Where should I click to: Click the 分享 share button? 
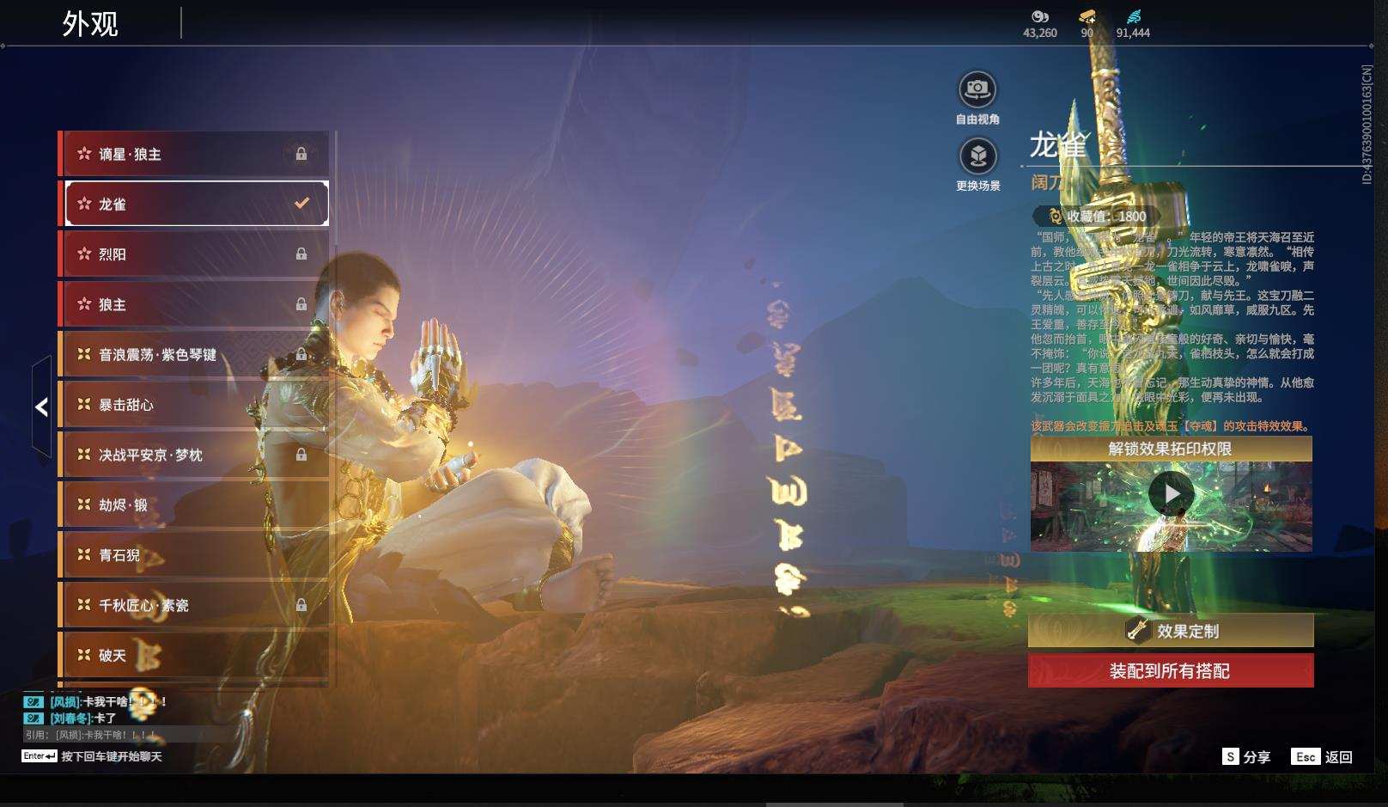[x=1246, y=756]
